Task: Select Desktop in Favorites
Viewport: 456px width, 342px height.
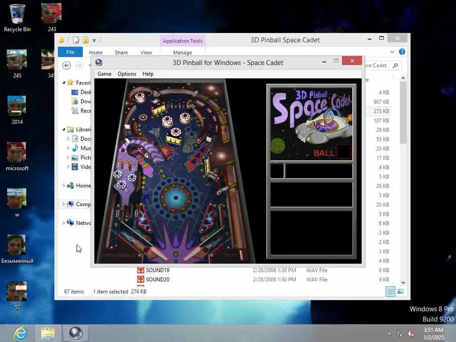Action: click(x=81, y=92)
